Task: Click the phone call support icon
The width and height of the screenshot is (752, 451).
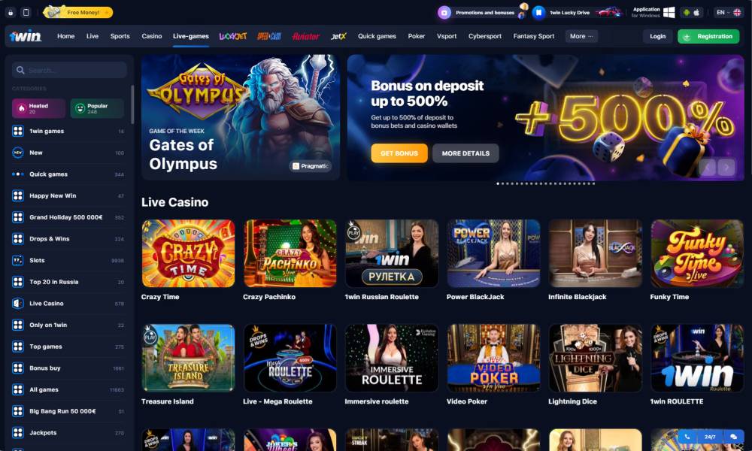Action: (687, 437)
